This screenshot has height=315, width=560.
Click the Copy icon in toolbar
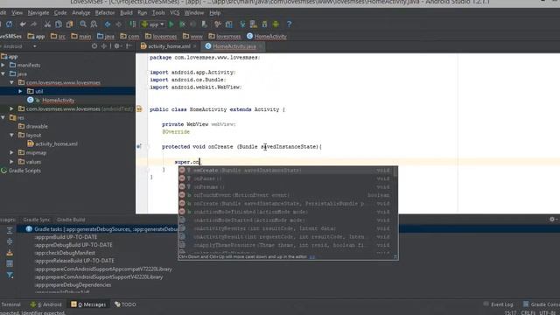click(x=59, y=24)
